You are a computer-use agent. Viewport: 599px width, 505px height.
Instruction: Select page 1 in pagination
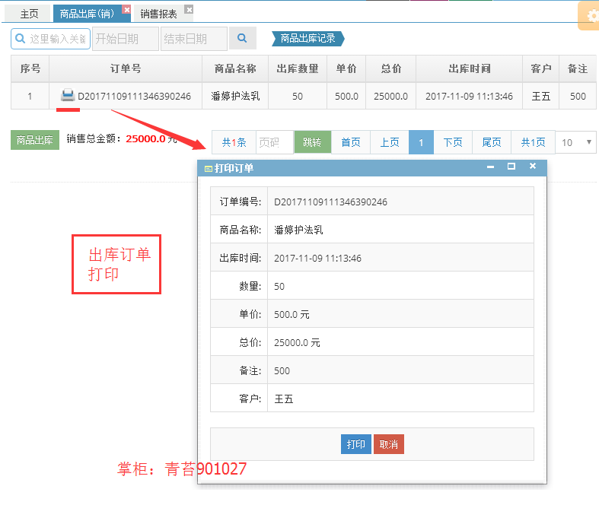coord(421,142)
